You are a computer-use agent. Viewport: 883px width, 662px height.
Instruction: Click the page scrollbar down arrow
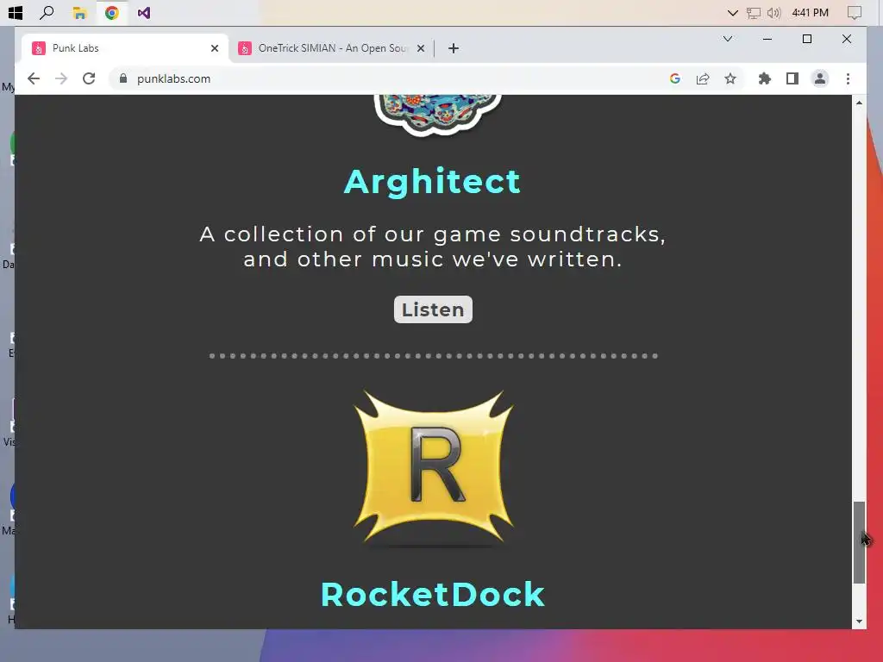click(859, 622)
